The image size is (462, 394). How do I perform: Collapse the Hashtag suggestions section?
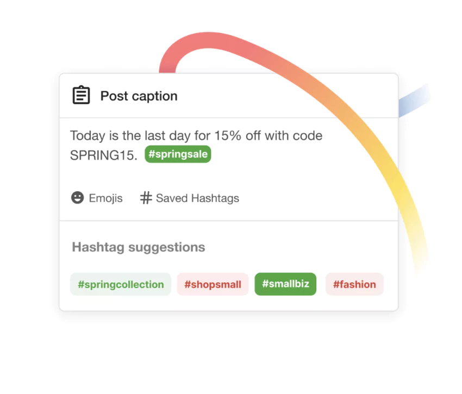pos(138,247)
